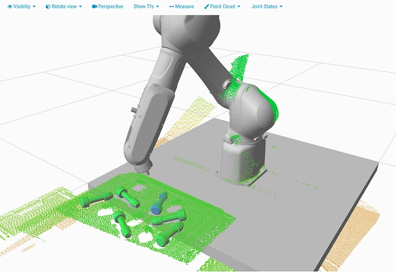This screenshot has width=396, height=272.
Task: Click the cube icon beside Rotate view
Action: coord(48,7)
